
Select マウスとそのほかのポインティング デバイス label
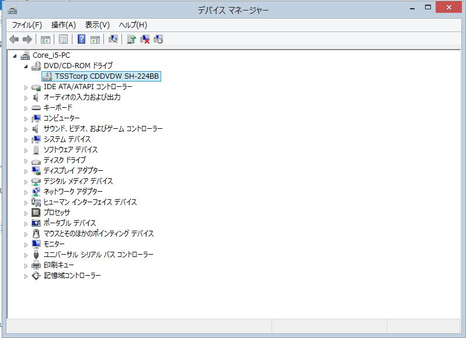pos(99,234)
